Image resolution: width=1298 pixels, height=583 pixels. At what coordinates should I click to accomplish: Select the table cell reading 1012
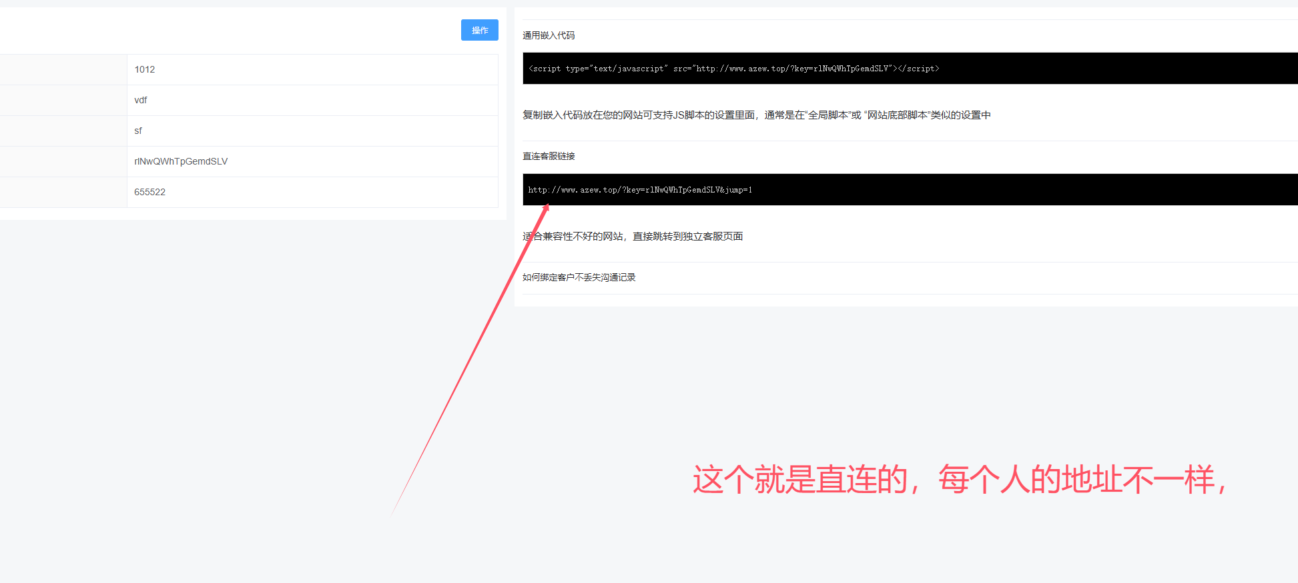(x=312, y=69)
